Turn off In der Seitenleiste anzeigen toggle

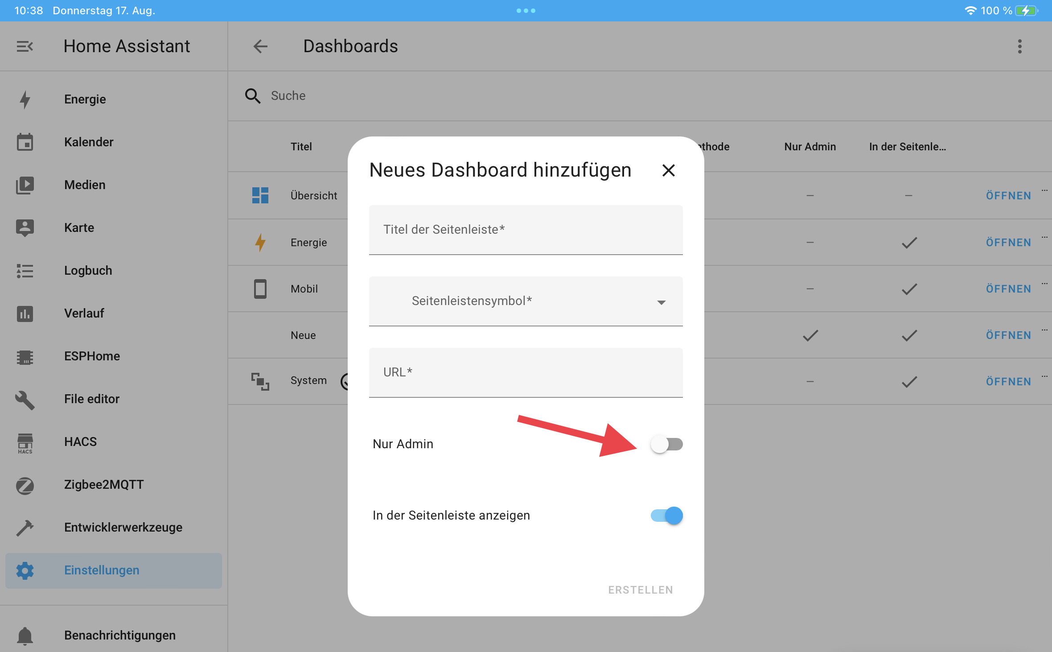666,515
